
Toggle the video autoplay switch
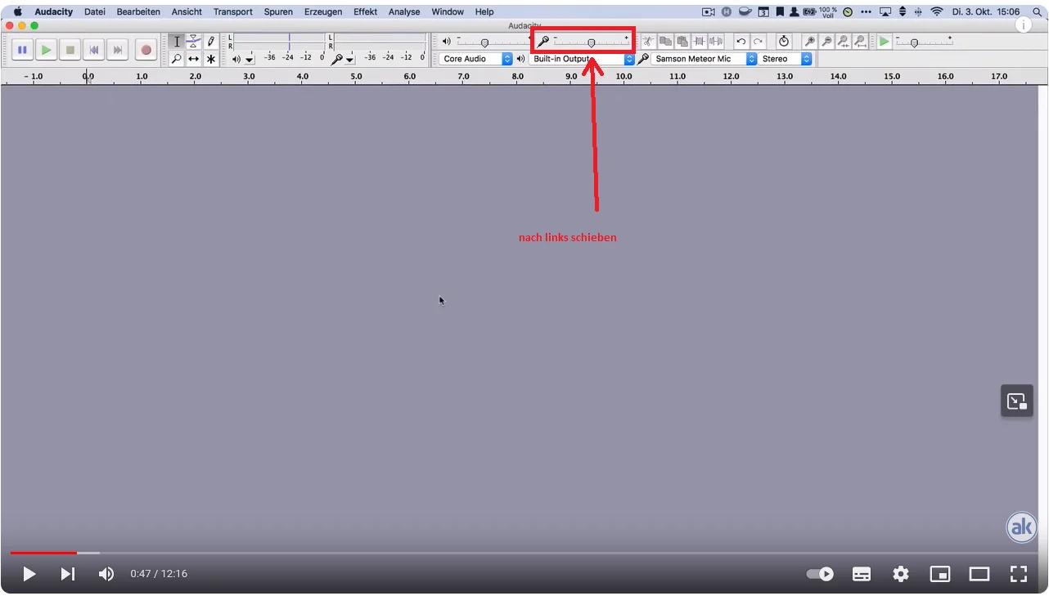point(820,574)
